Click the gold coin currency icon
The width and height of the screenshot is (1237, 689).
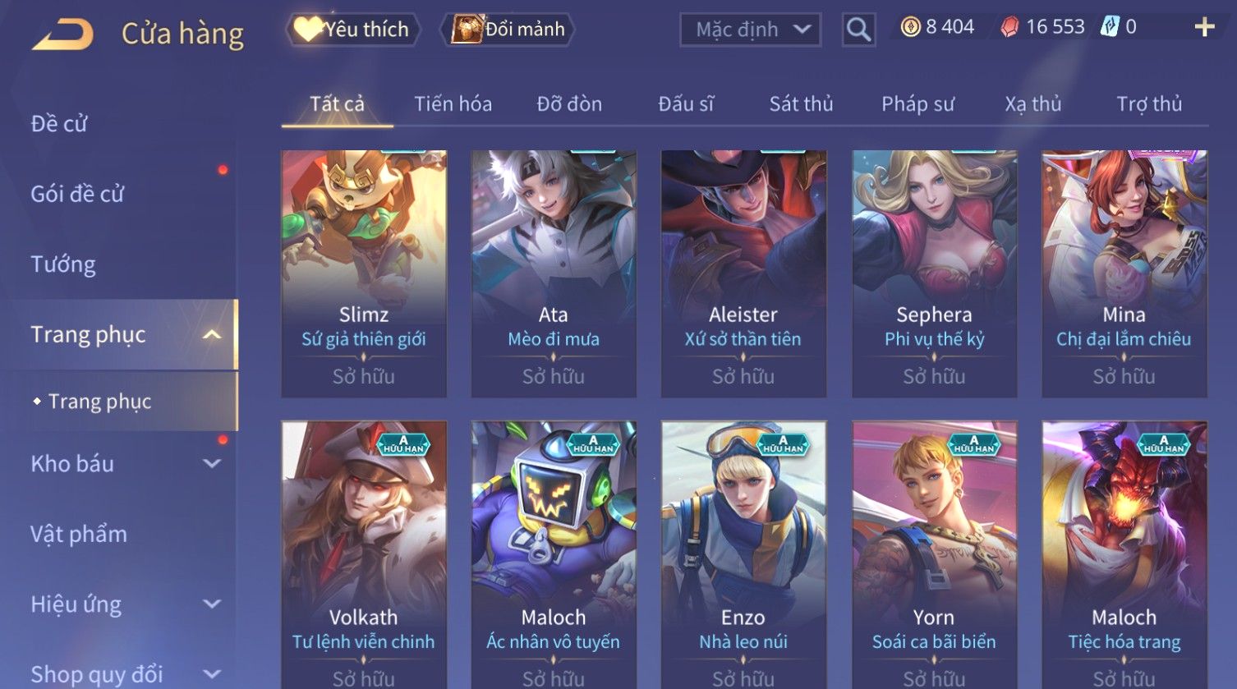coord(910,27)
